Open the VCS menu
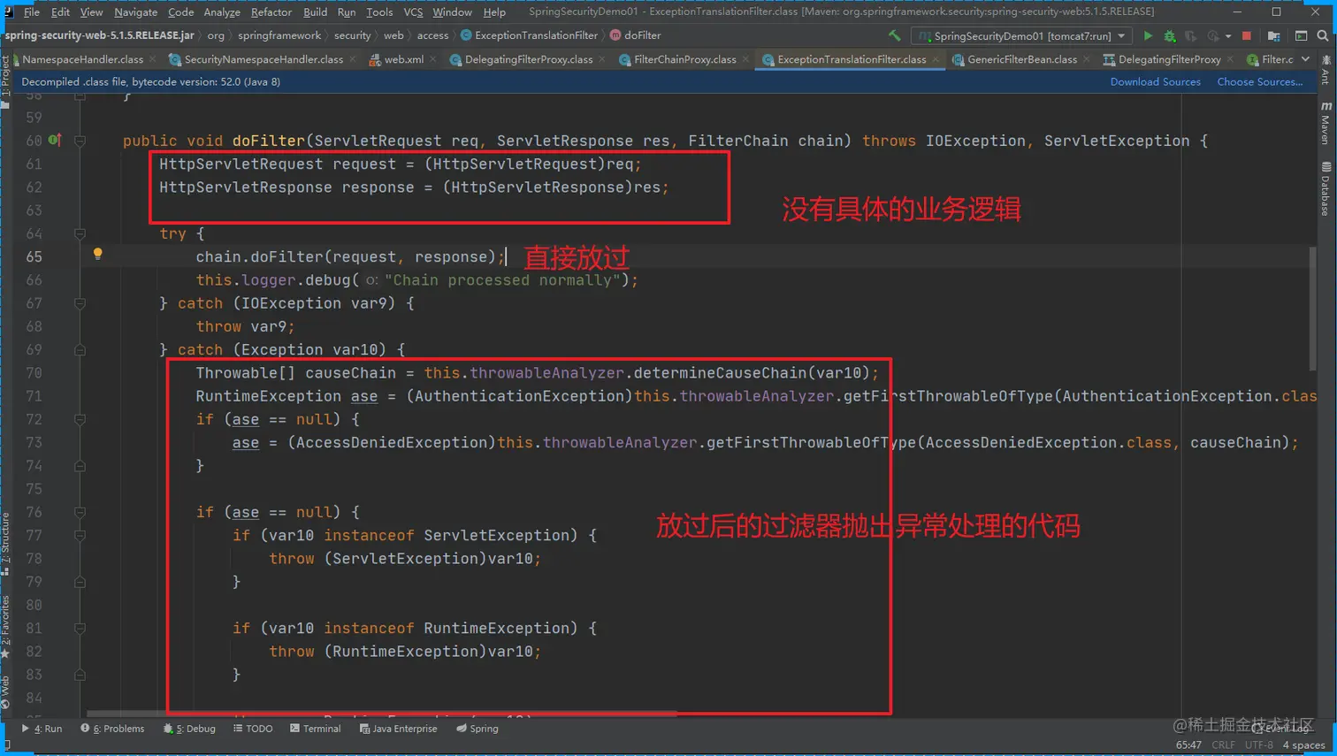 coord(413,12)
